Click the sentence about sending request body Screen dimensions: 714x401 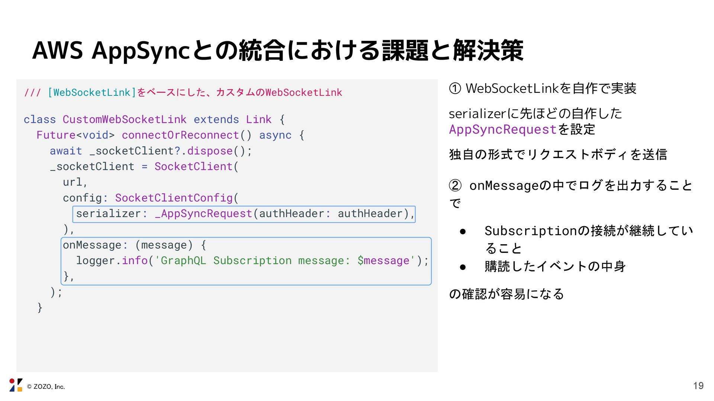(x=558, y=154)
